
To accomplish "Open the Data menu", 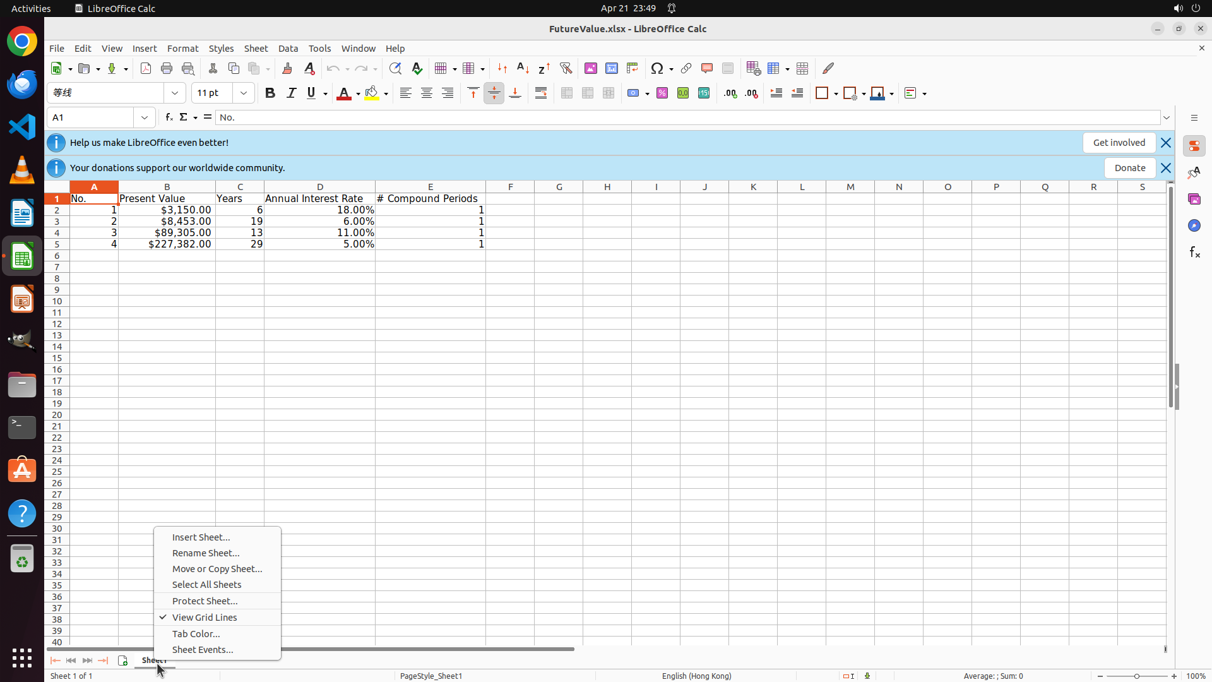I will (288, 49).
